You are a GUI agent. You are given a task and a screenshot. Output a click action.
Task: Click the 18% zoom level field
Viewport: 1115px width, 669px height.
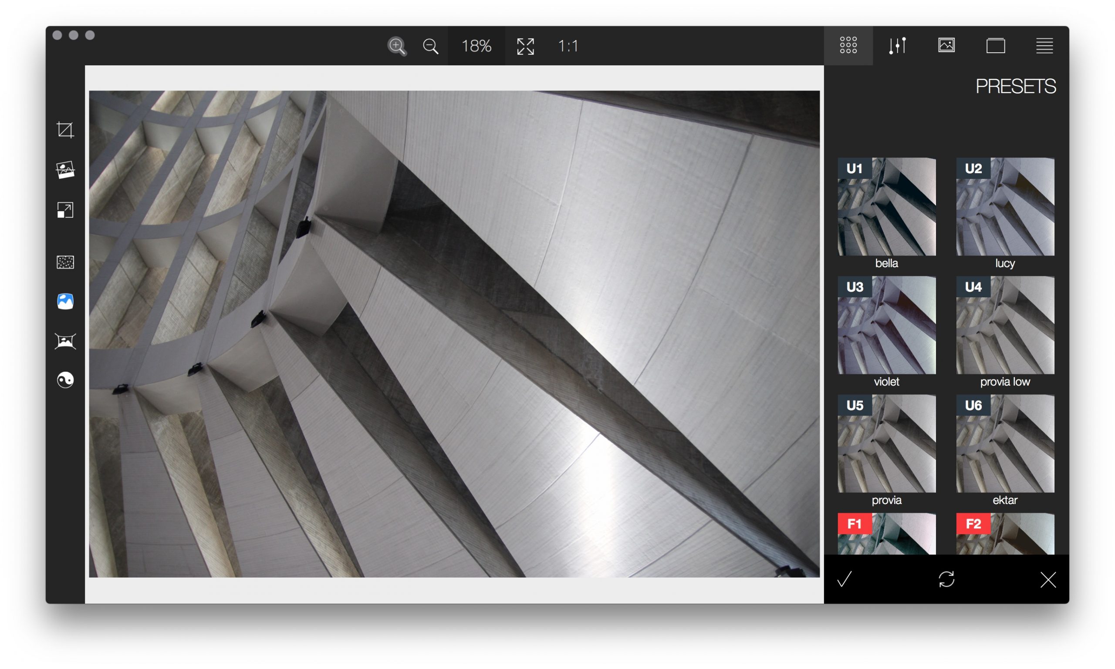(476, 46)
